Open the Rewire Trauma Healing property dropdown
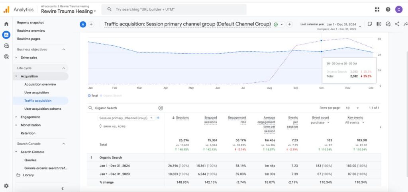The image size is (408, 192). [69, 11]
